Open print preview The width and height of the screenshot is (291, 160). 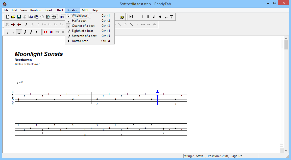tap(48, 17)
